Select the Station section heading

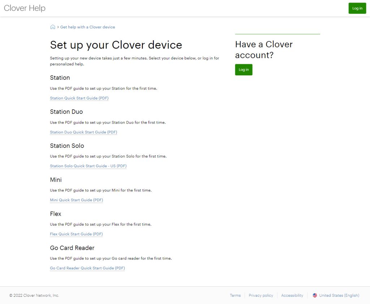click(x=60, y=78)
